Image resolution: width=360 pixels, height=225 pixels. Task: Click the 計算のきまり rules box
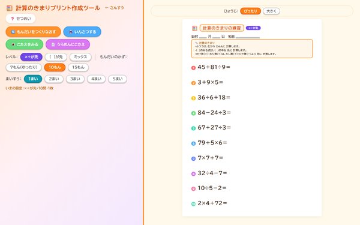coord(252,49)
